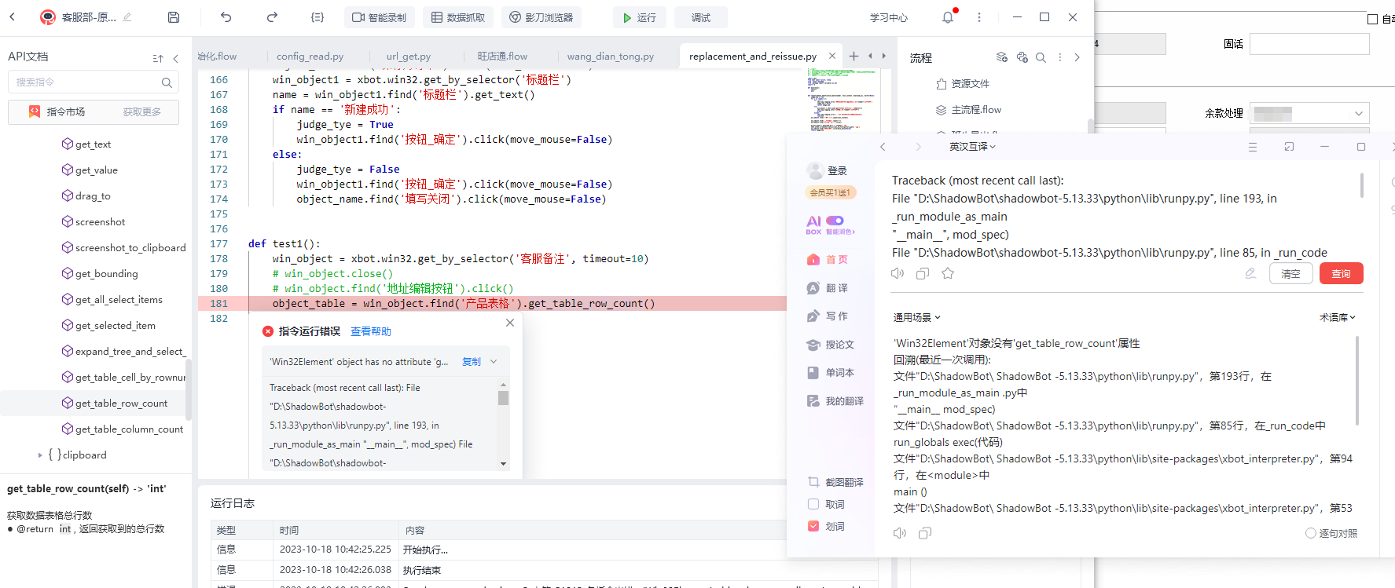The width and height of the screenshot is (1395, 588).
Task: Click the search icon in flow panel
Action: coord(1041,57)
